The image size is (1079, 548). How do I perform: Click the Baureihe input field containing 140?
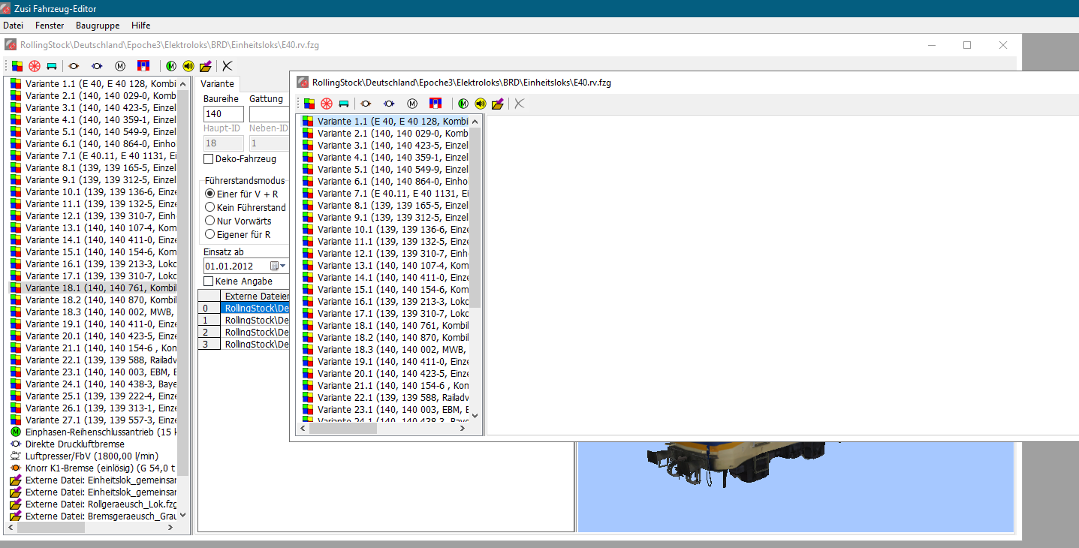223,114
